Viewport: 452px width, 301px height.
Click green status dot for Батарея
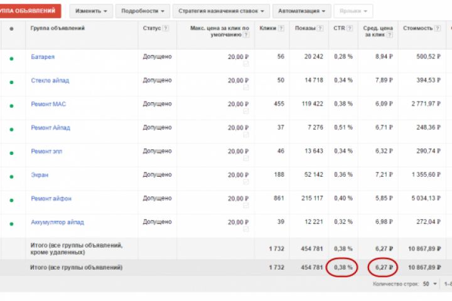pyautogui.click(x=11, y=58)
